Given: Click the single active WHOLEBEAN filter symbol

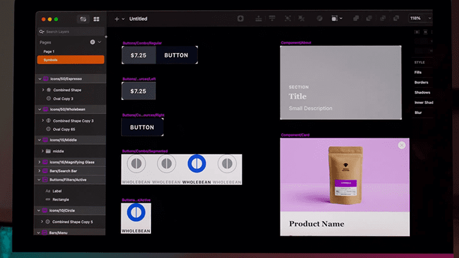Looking at the screenshot, I should 136,219.
